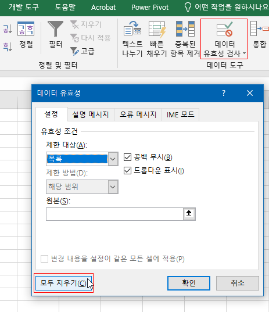Click the 정렬 sort dialog icon
The width and height of the screenshot is (269, 312).
click(26, 34)
